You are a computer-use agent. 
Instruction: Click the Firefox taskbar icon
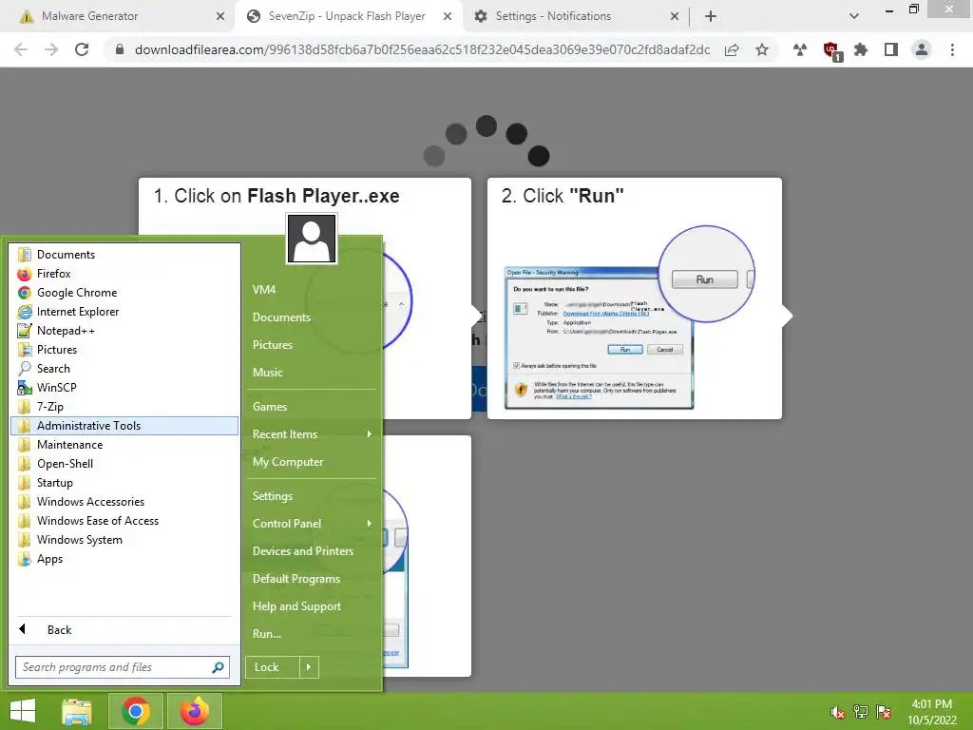coord(195,711)
